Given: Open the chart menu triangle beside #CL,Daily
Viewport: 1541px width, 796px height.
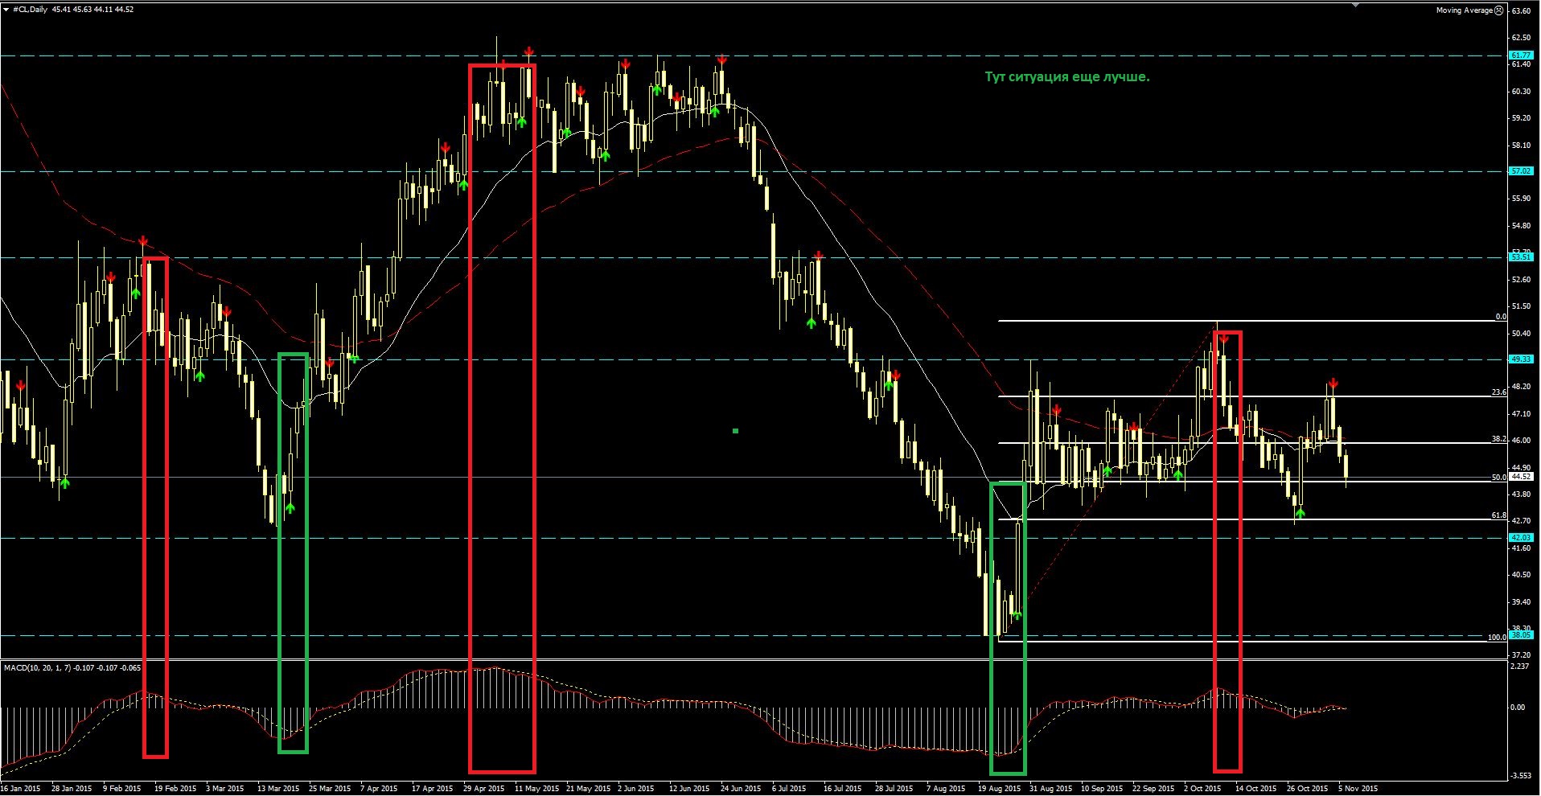Looking at the screenshot, I should point(6,10).
